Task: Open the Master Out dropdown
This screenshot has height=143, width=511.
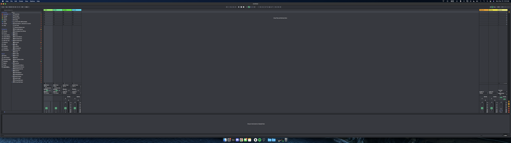Action: pyautogui.click(x=503, y=95)
